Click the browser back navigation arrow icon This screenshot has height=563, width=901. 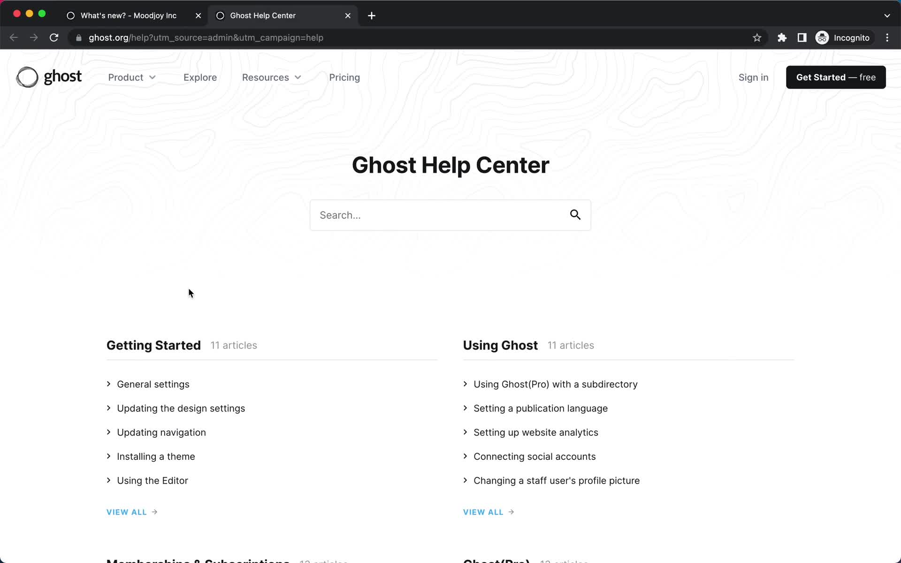point(13,37)
